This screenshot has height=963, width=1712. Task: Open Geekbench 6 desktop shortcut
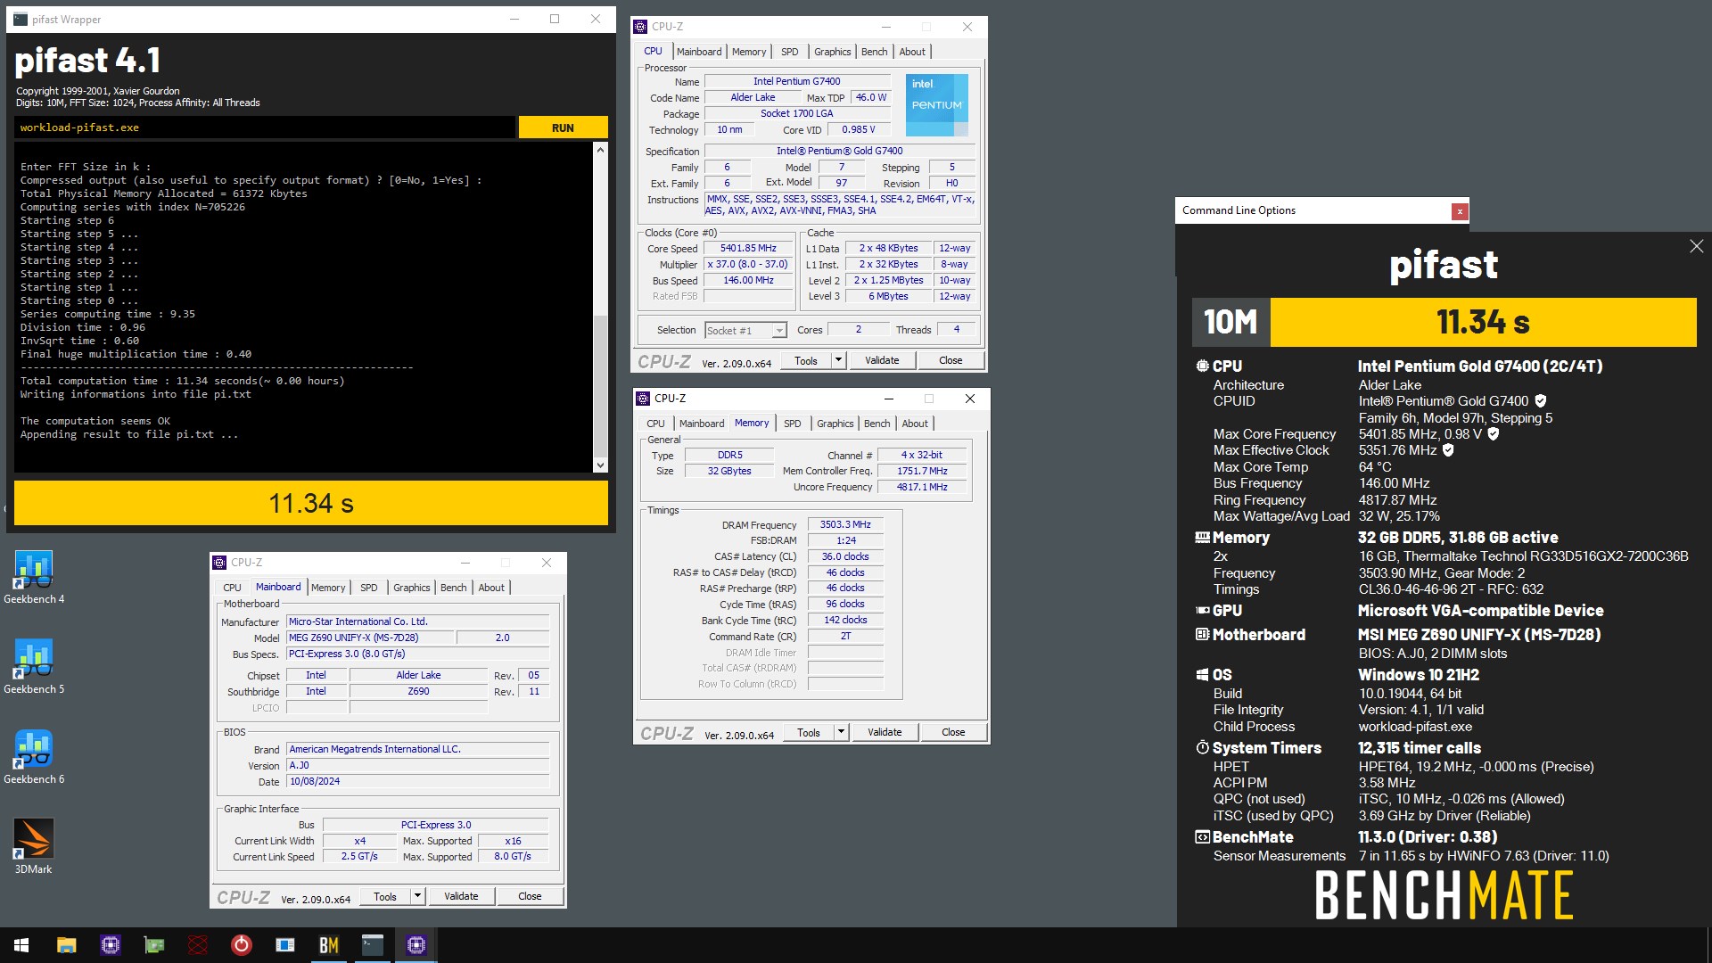point(33,757)
